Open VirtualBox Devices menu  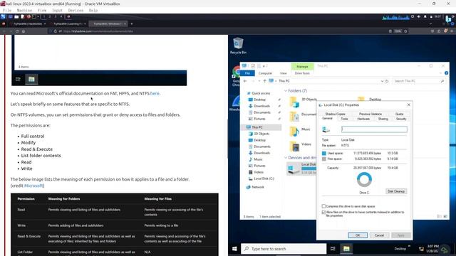point(76,11)
